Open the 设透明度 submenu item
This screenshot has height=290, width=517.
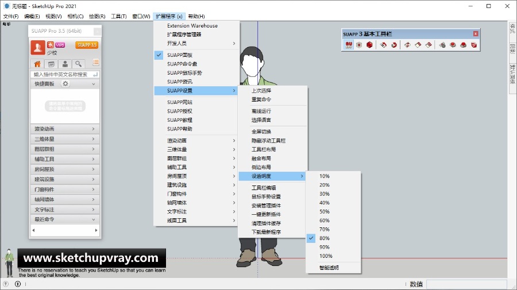pos(272,176)
